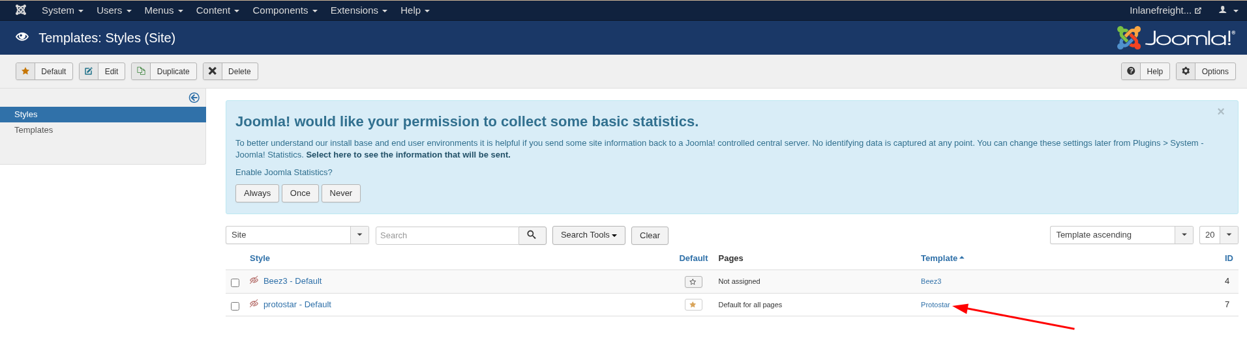Click 'Not assigned' pages cell
The image size is (1247, 360).
(x=739, y=281)
